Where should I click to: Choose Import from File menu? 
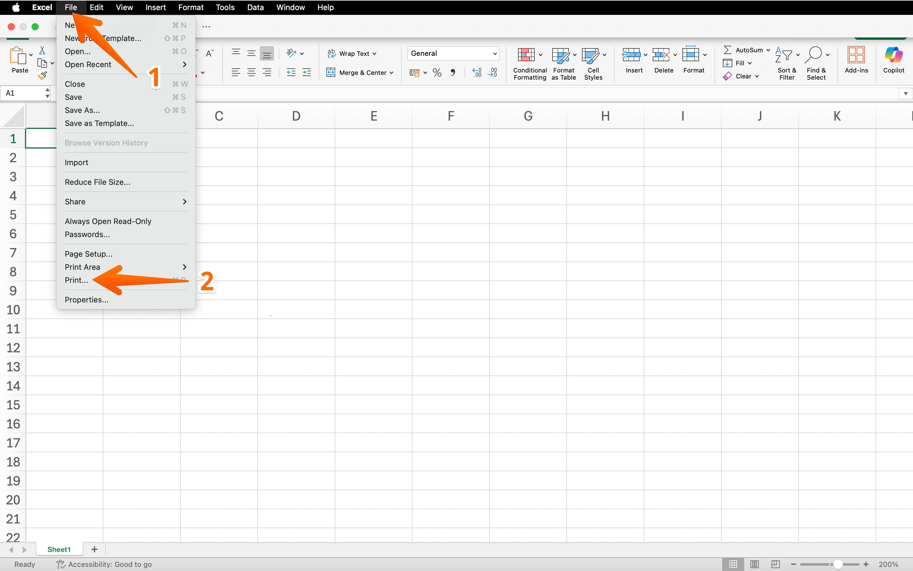(125, 163)
